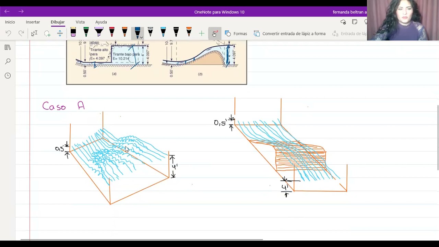Screen dimensions: 439x247
Task: Undo the last action
Action: [x=8, y=33]
